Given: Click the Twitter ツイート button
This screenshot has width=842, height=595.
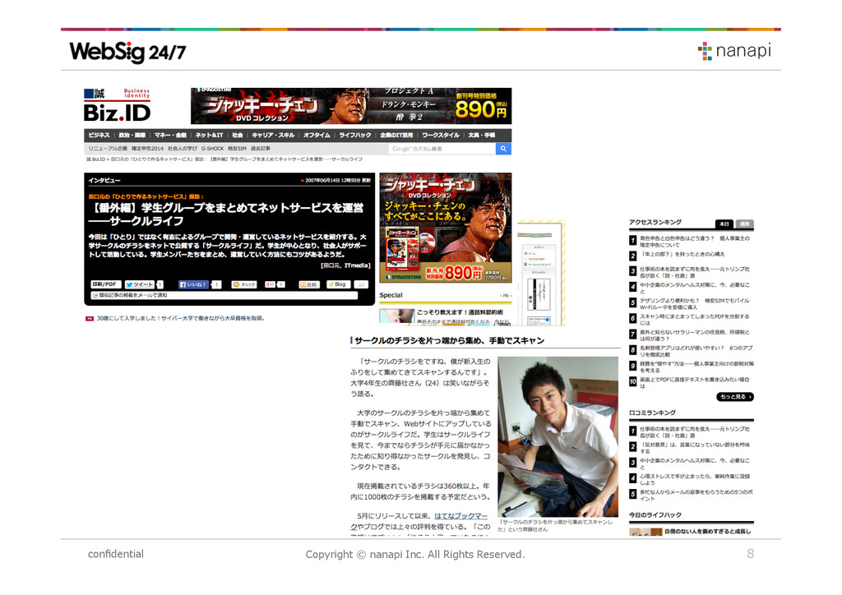Looking at the screenshot, I should [139, 284].
